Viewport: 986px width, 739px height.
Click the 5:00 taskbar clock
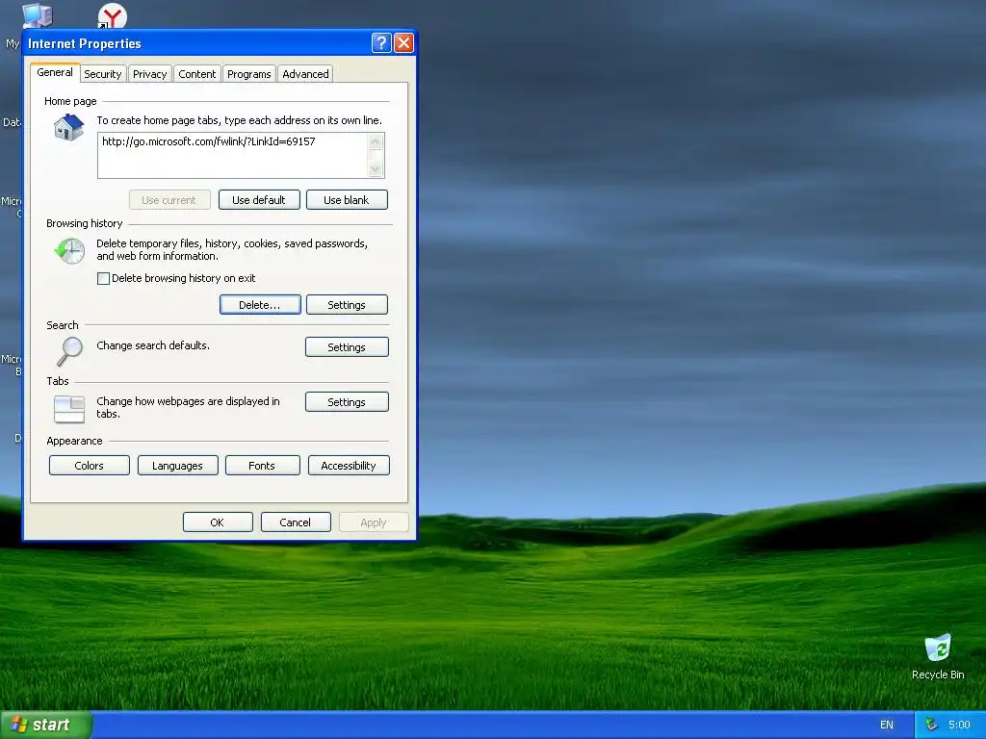959,725
